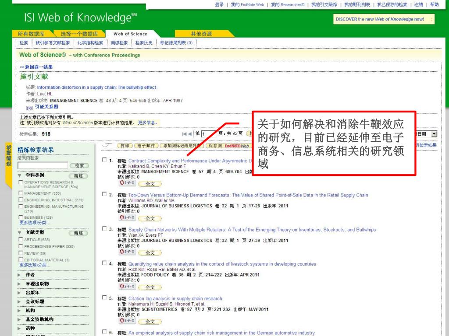Click 检索 button next to refine search box
Image resolution: width=449 pixels, height=336 pixels.
coord(79,166)
